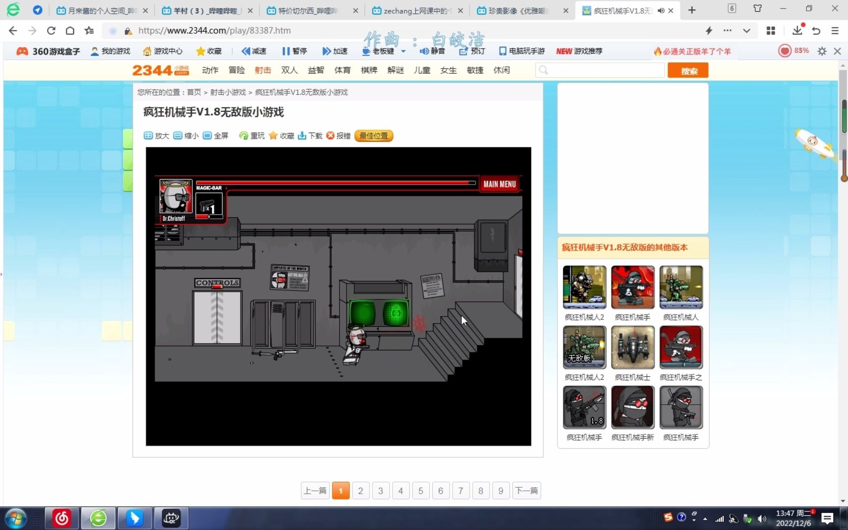Screen dimensions: 848x530
Task: Select 射击 game category
Action: pos(263,70)
